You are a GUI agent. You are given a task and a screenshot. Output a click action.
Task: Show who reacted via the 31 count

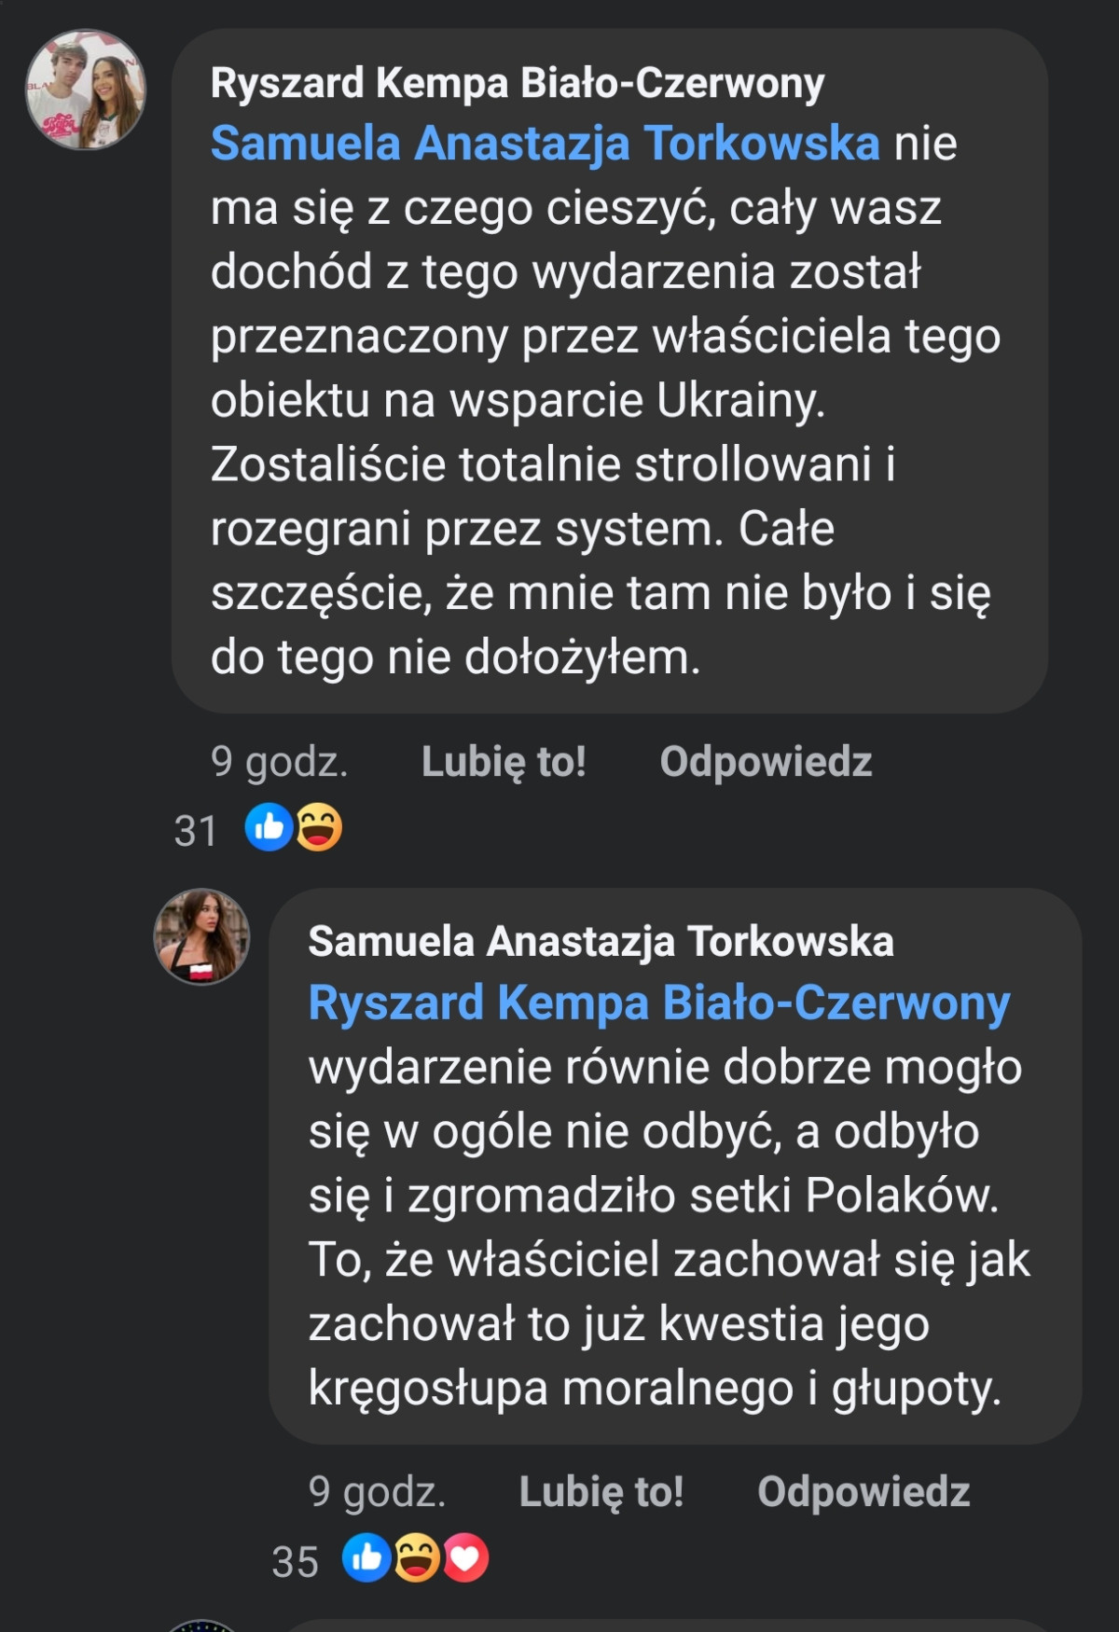coord(195,830)
